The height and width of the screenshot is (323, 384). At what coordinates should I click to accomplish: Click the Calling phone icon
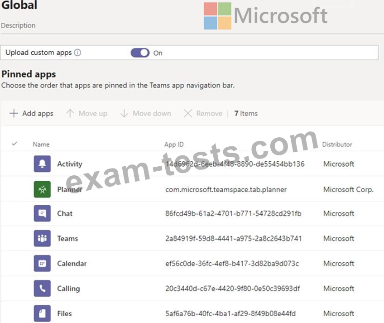coord(42,288)
